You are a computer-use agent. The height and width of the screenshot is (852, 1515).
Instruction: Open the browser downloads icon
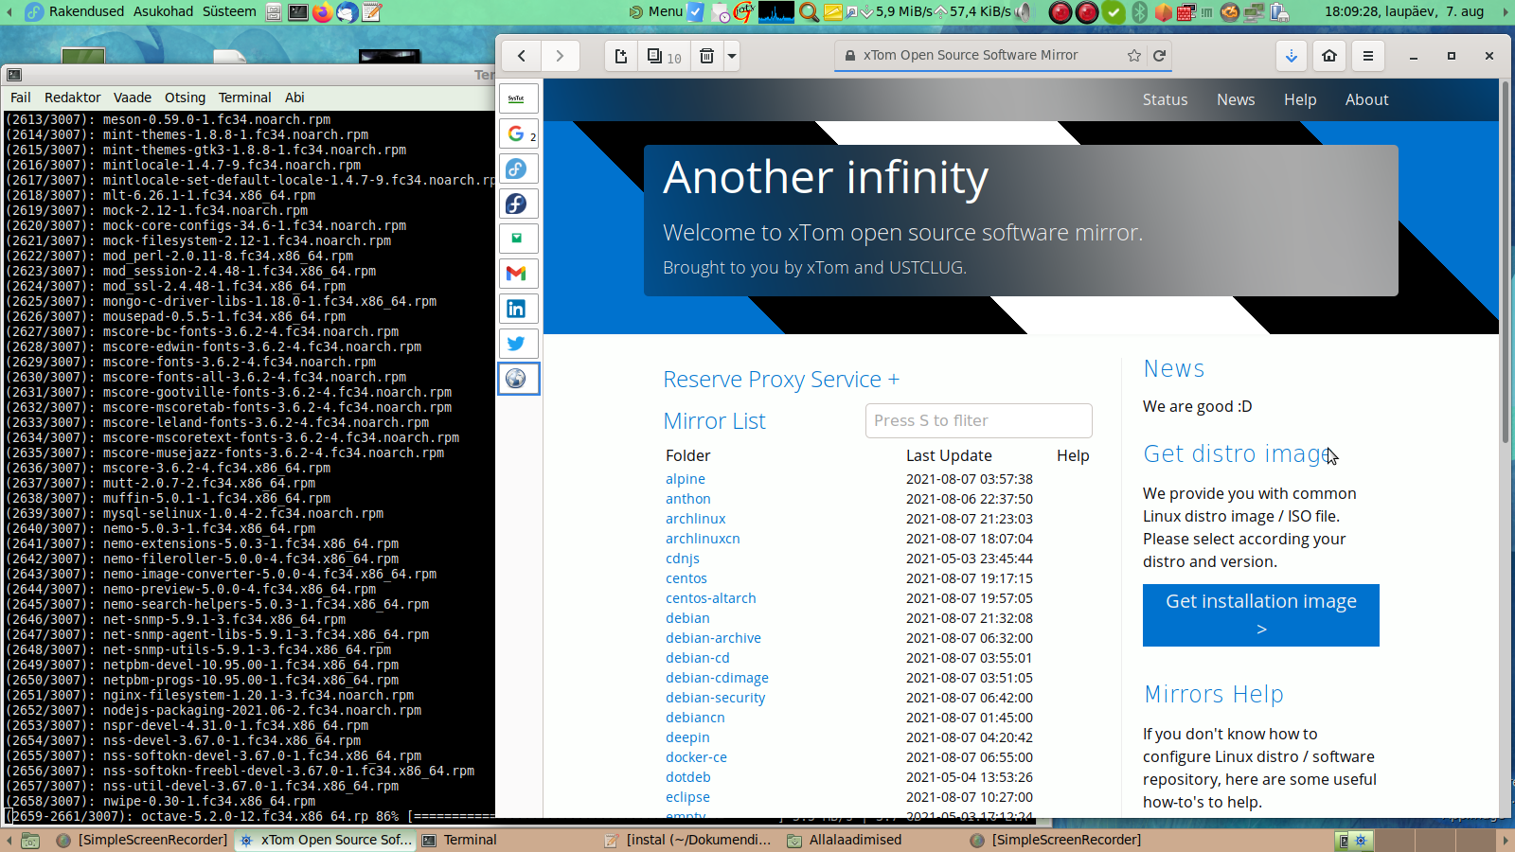[1292, 56]
